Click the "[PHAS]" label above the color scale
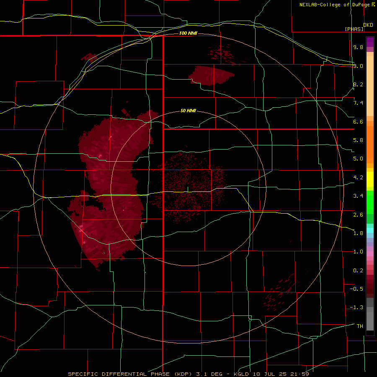The width and height of the screenshot is (377, 377). (x=354, y=29)
